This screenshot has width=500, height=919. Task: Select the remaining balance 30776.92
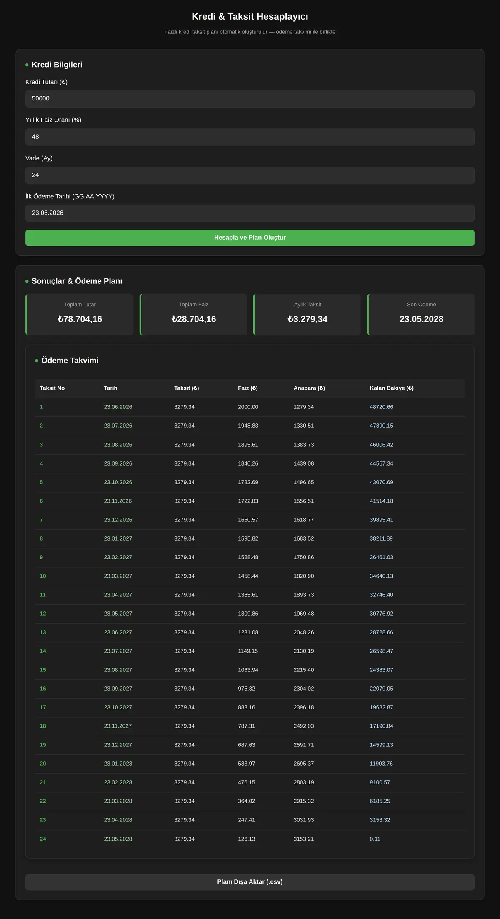pyautogui.click(x=381, y=614)
